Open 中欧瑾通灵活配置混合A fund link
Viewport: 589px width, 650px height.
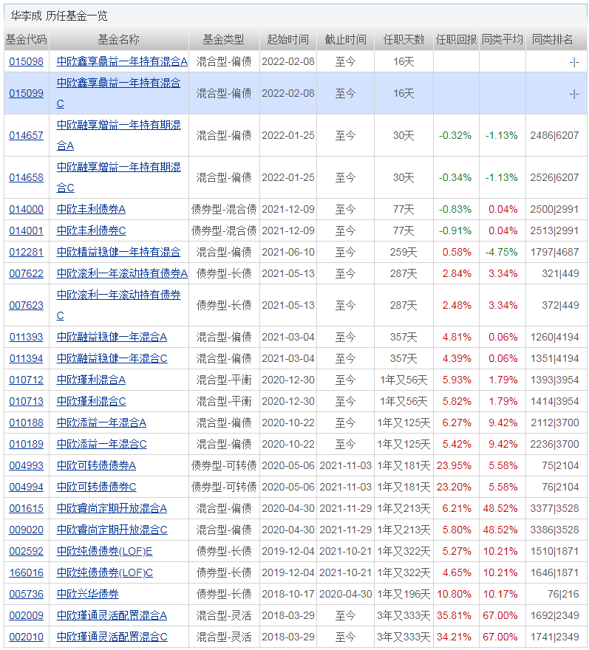112,615
